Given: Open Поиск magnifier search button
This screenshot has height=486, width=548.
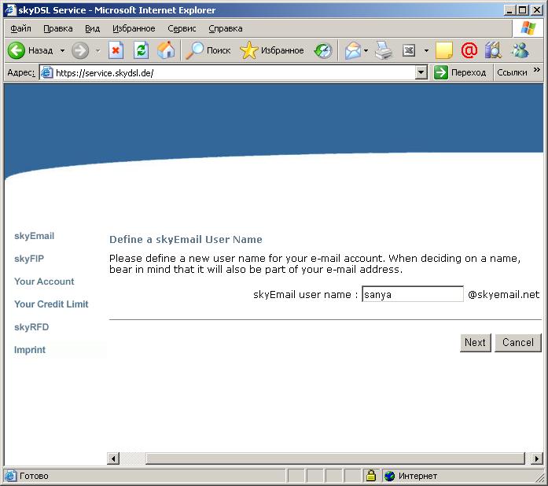Looking at the screenshot, I should pos(208,50).
